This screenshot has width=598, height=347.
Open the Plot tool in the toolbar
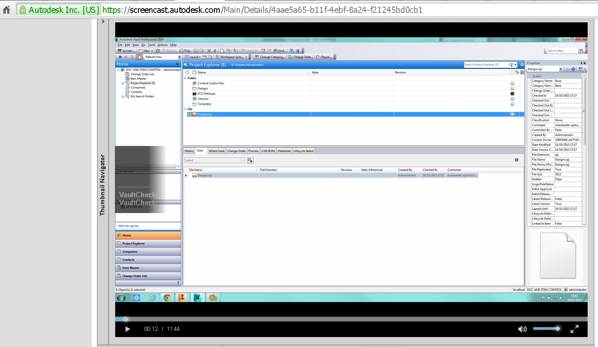[x=185, y=51]
